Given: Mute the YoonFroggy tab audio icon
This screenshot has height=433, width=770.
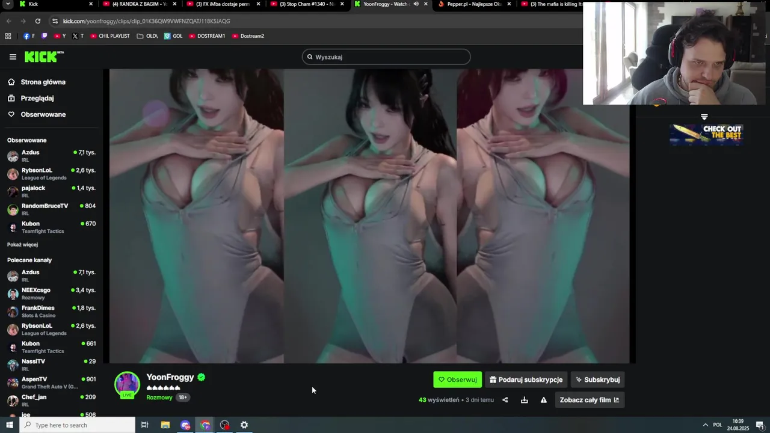Looking at the screenshot, I should pyautogui.click(x=416, y=4).
